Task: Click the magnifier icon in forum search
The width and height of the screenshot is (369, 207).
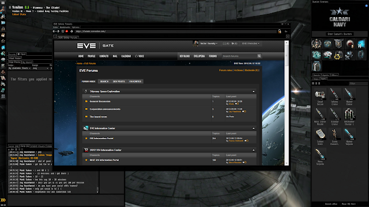Action: pyautogui.click(x=259, y=56)
